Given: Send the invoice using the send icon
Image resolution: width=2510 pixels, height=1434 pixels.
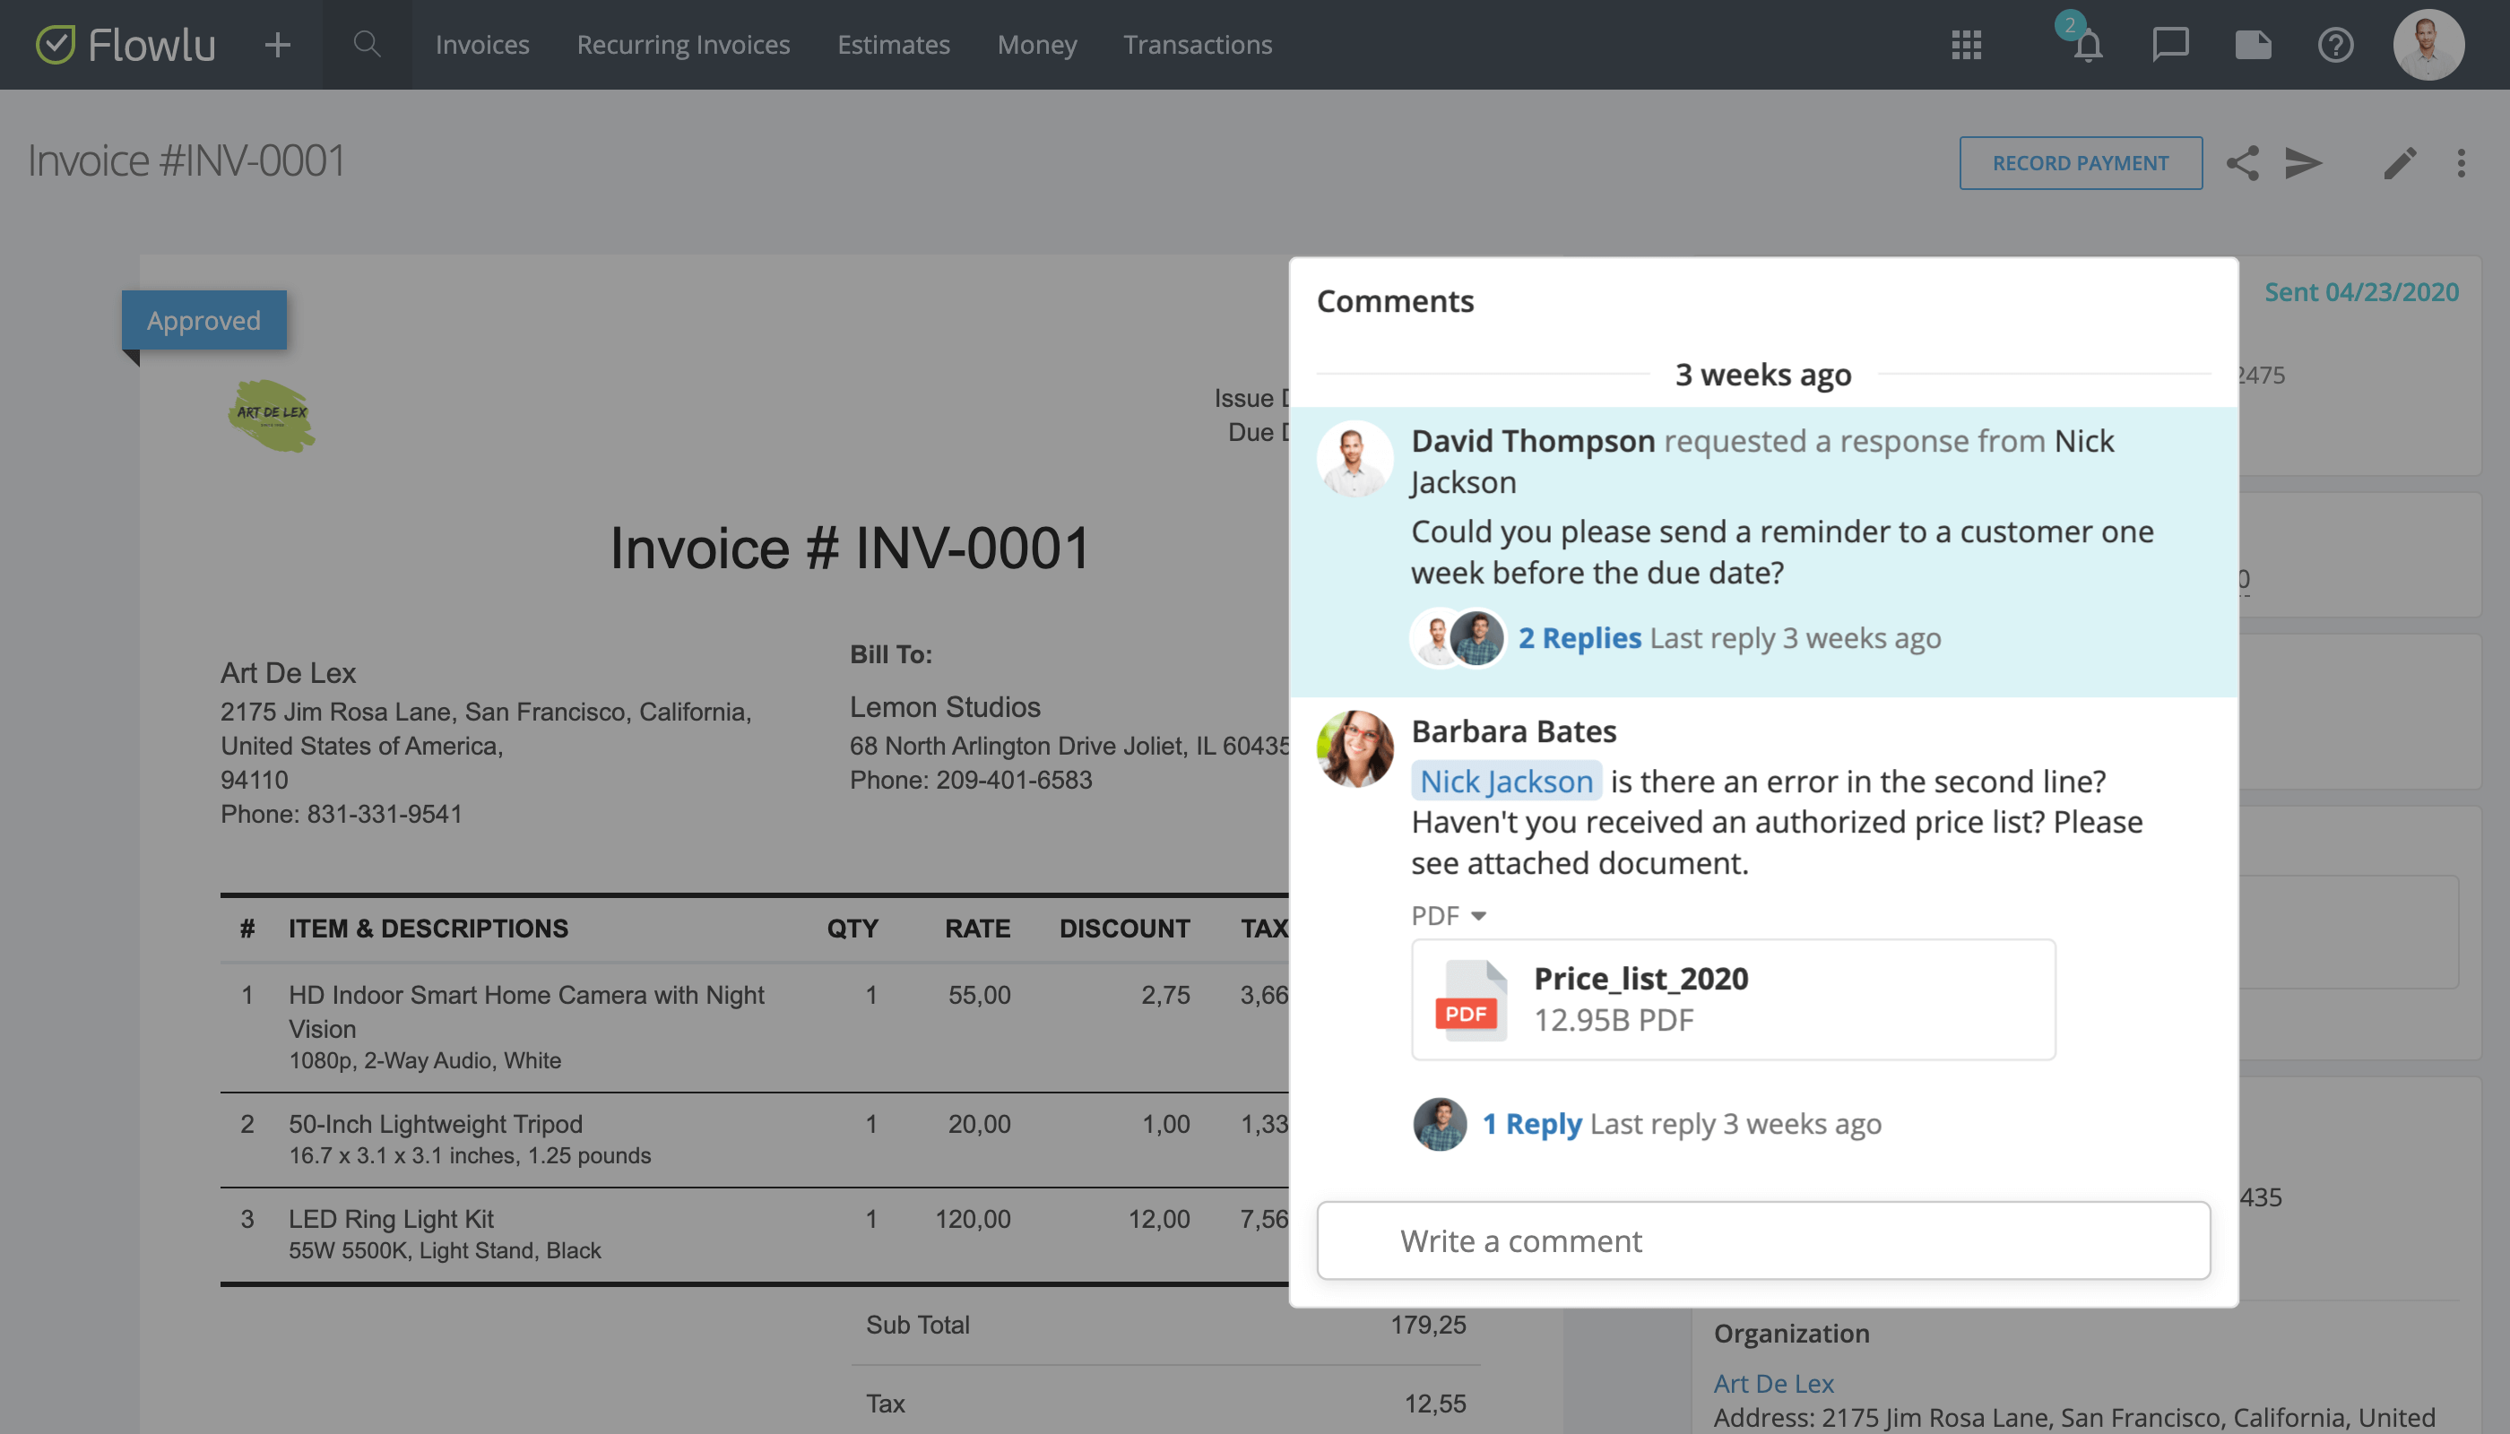Looking at the screenshot, I should [2302, 162].
